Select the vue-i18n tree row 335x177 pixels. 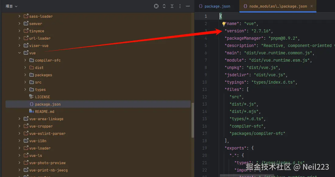98,141
